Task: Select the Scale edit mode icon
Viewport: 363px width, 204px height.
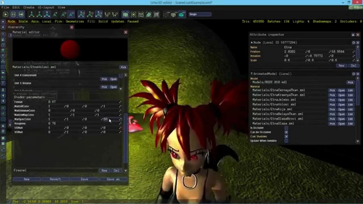Action: (x=47, y=14)
